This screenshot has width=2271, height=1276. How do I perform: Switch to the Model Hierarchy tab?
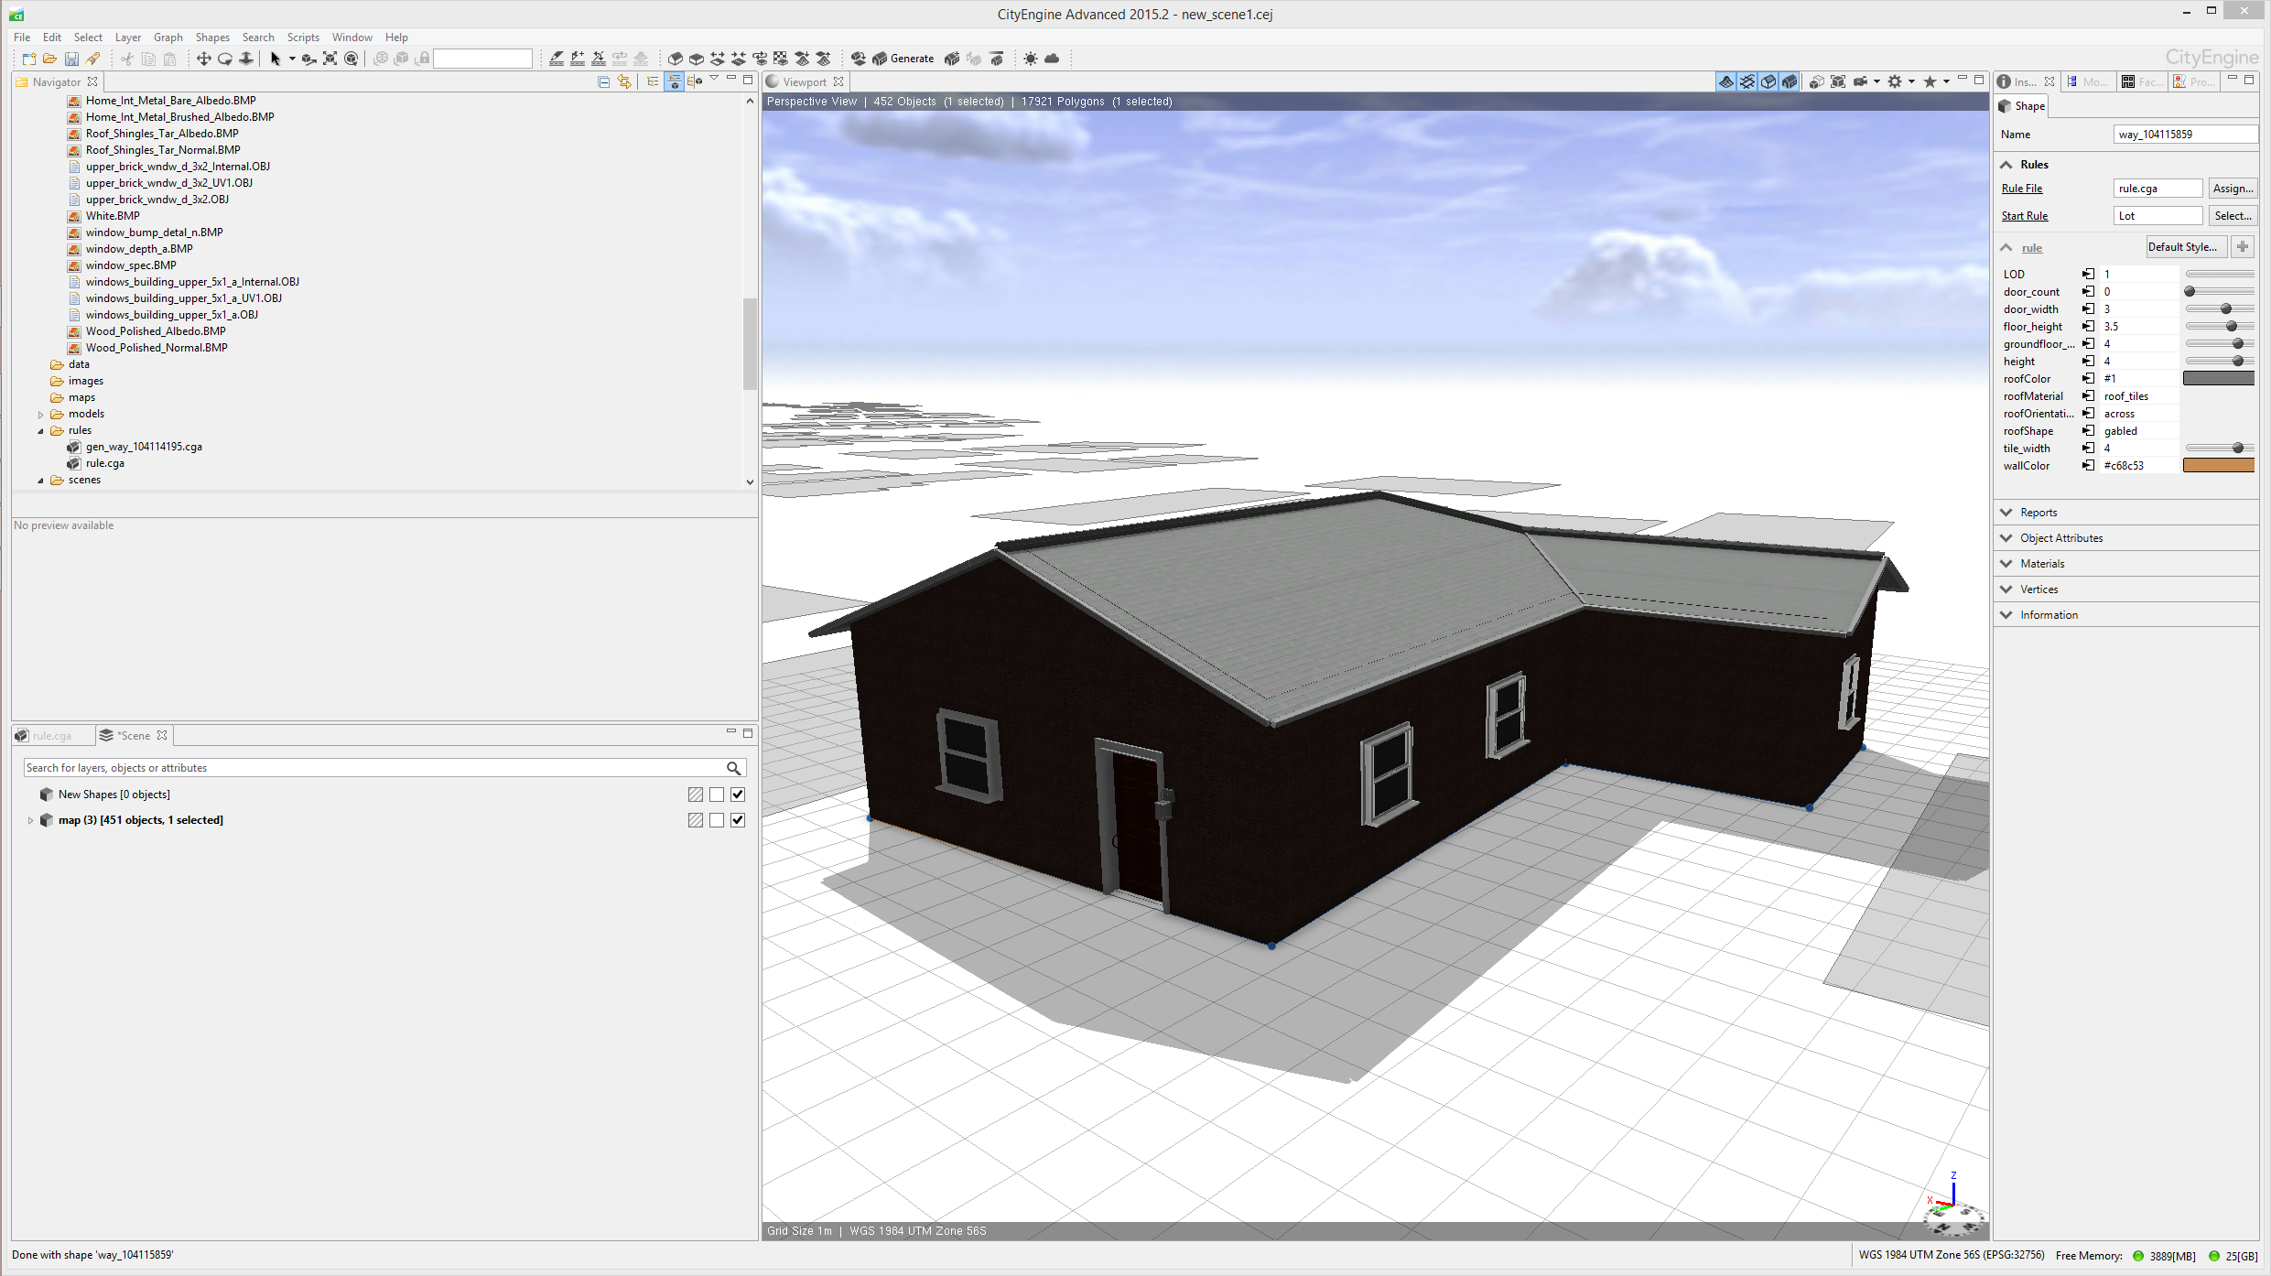coord(2087,81)
